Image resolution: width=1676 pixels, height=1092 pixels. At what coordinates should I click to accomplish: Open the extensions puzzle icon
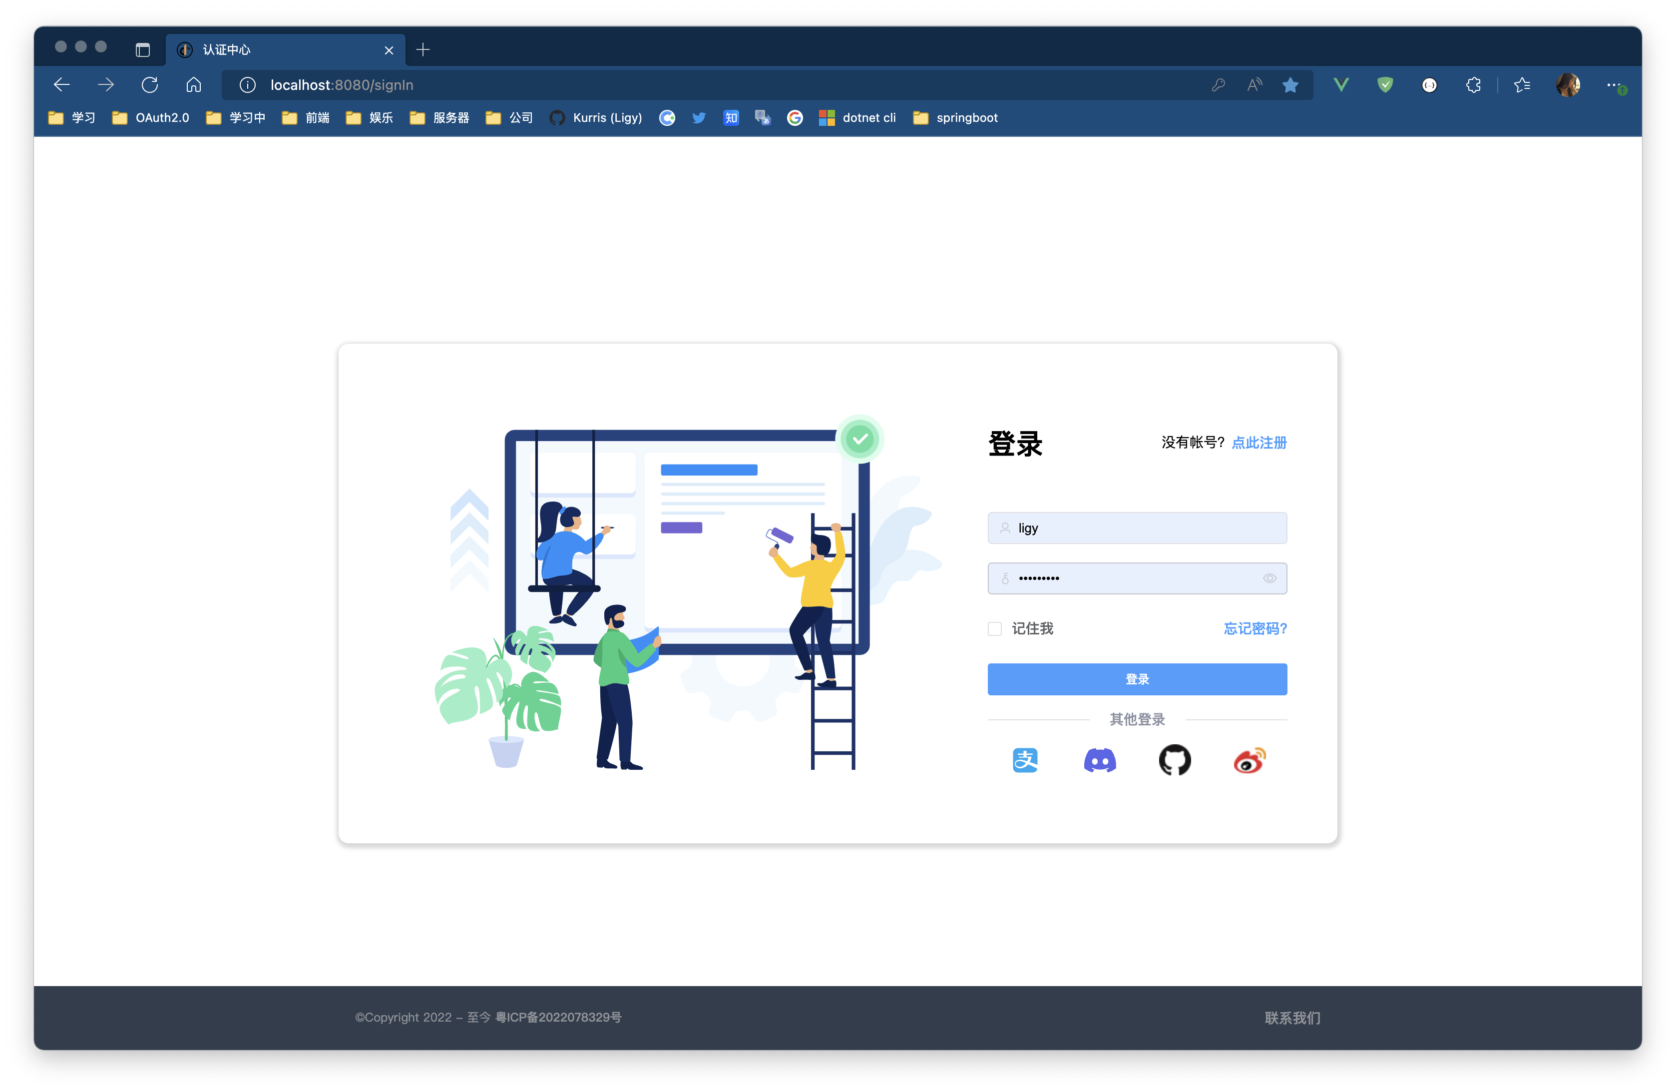click(1473, 85)
